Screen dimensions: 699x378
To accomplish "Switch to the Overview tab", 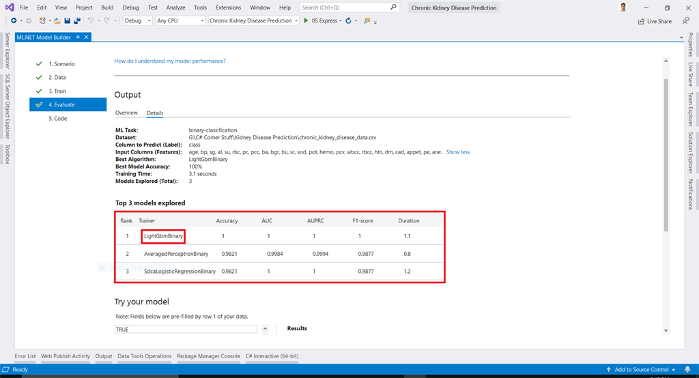I will click(x=126, y=113).
